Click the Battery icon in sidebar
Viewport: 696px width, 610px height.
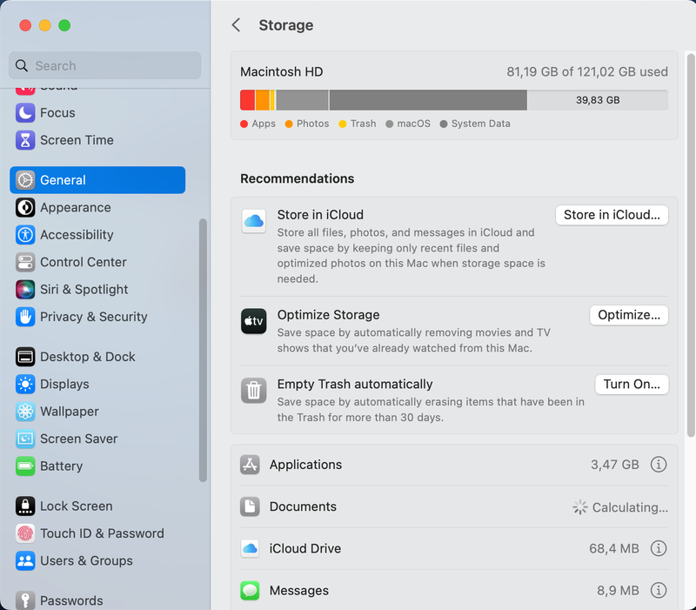point(25,466)
